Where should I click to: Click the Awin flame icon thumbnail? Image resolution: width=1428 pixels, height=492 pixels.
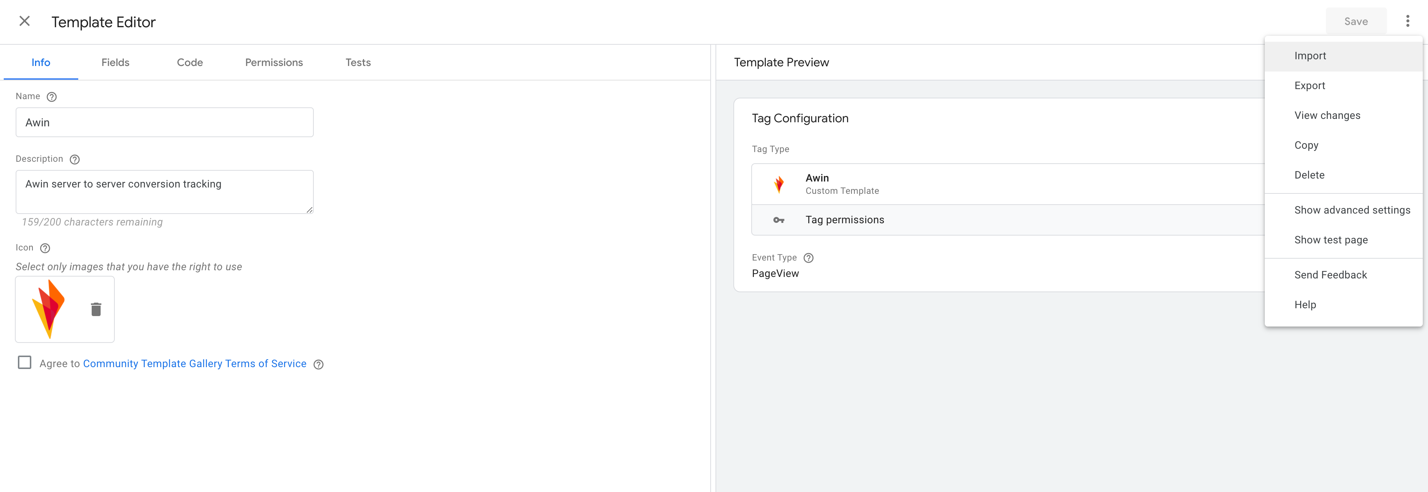49,309
